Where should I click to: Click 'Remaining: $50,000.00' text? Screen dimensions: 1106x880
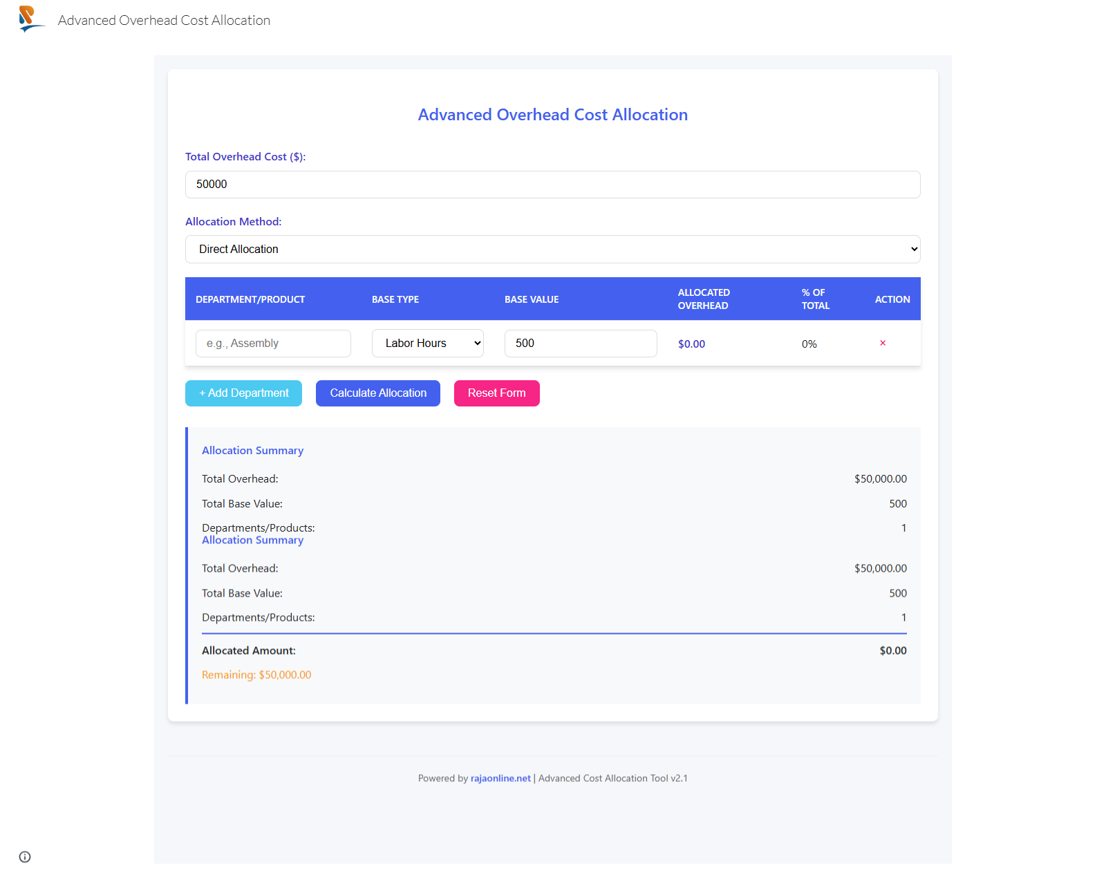(x=256, y=675)
